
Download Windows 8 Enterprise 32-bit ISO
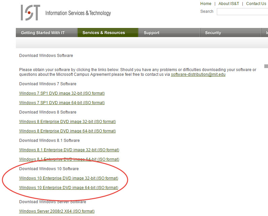pos(68,121)
